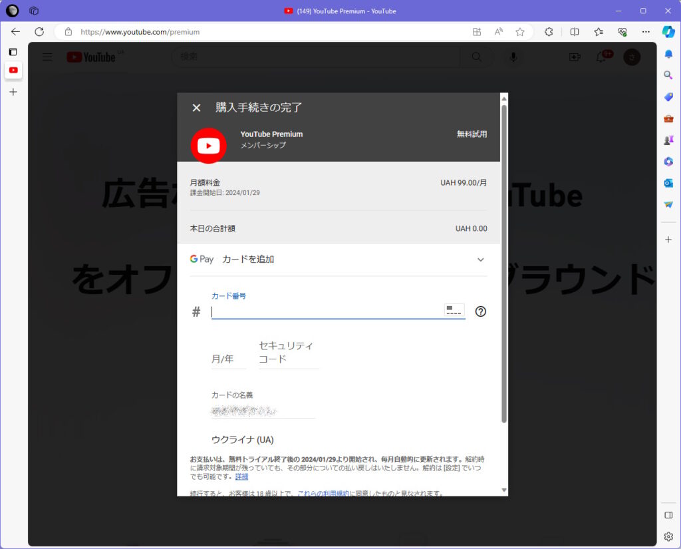Toggle the sidebar panel icon at bottom
This screenshot has height=549, width=681.
click(668, 515)
